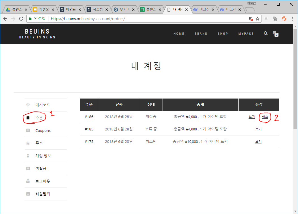Click order number #185
The width and height of the screenshot is (298, 214).
[89, 129]
